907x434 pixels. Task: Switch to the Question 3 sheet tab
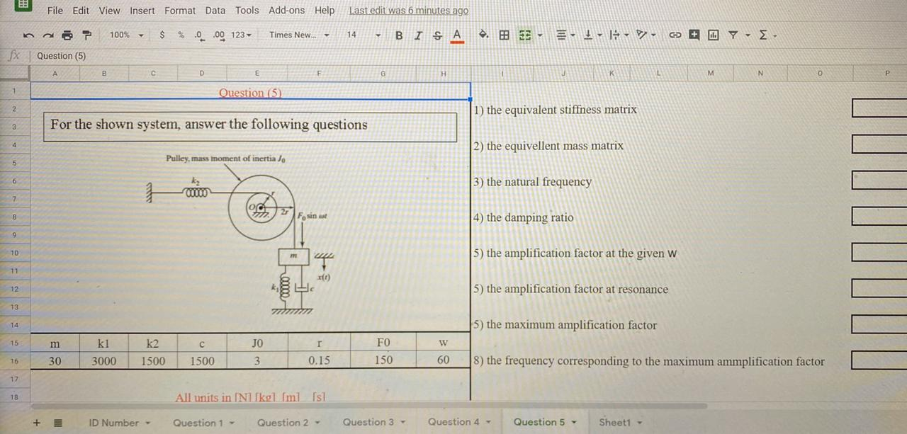369,422
